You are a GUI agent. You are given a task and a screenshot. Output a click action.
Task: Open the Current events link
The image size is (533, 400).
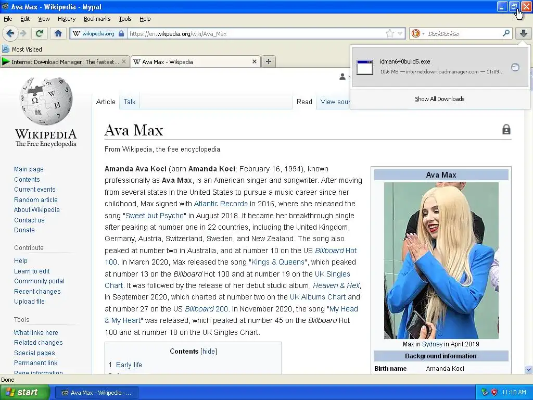[35, 190]
